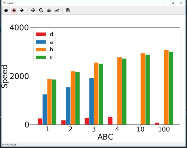
Task: Click the blue bar in group 1
Action: (45, 110)
